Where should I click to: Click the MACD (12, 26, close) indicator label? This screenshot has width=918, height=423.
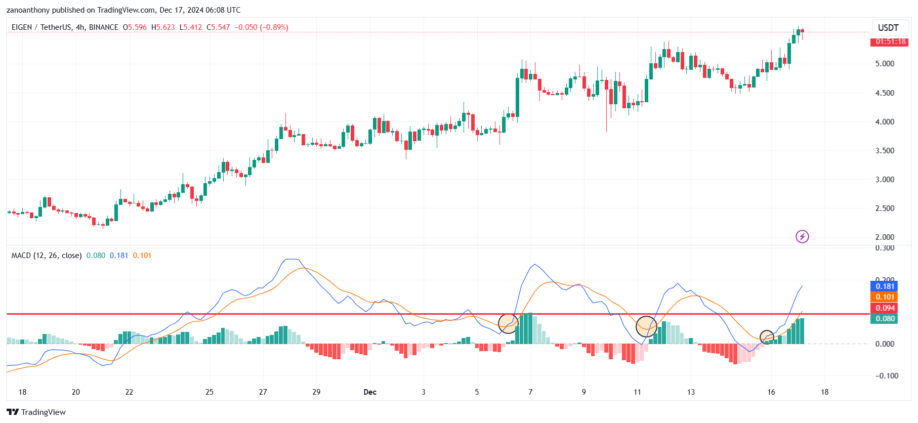47,256
